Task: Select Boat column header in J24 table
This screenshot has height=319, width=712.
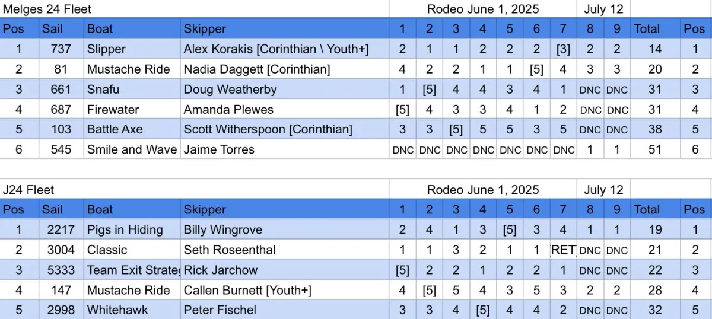Action: tap(100, 209)
